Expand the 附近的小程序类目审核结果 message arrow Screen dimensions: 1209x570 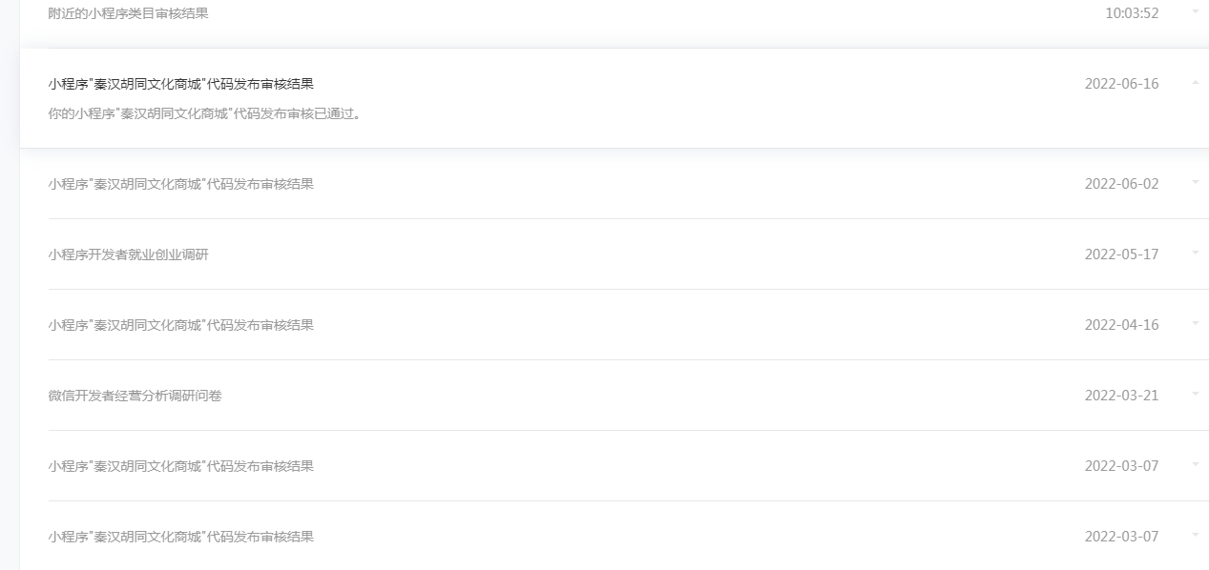pyautogui.click(x=1195, y=11)
